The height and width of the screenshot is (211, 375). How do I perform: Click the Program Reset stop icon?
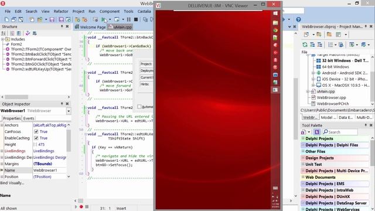point(136,19)
